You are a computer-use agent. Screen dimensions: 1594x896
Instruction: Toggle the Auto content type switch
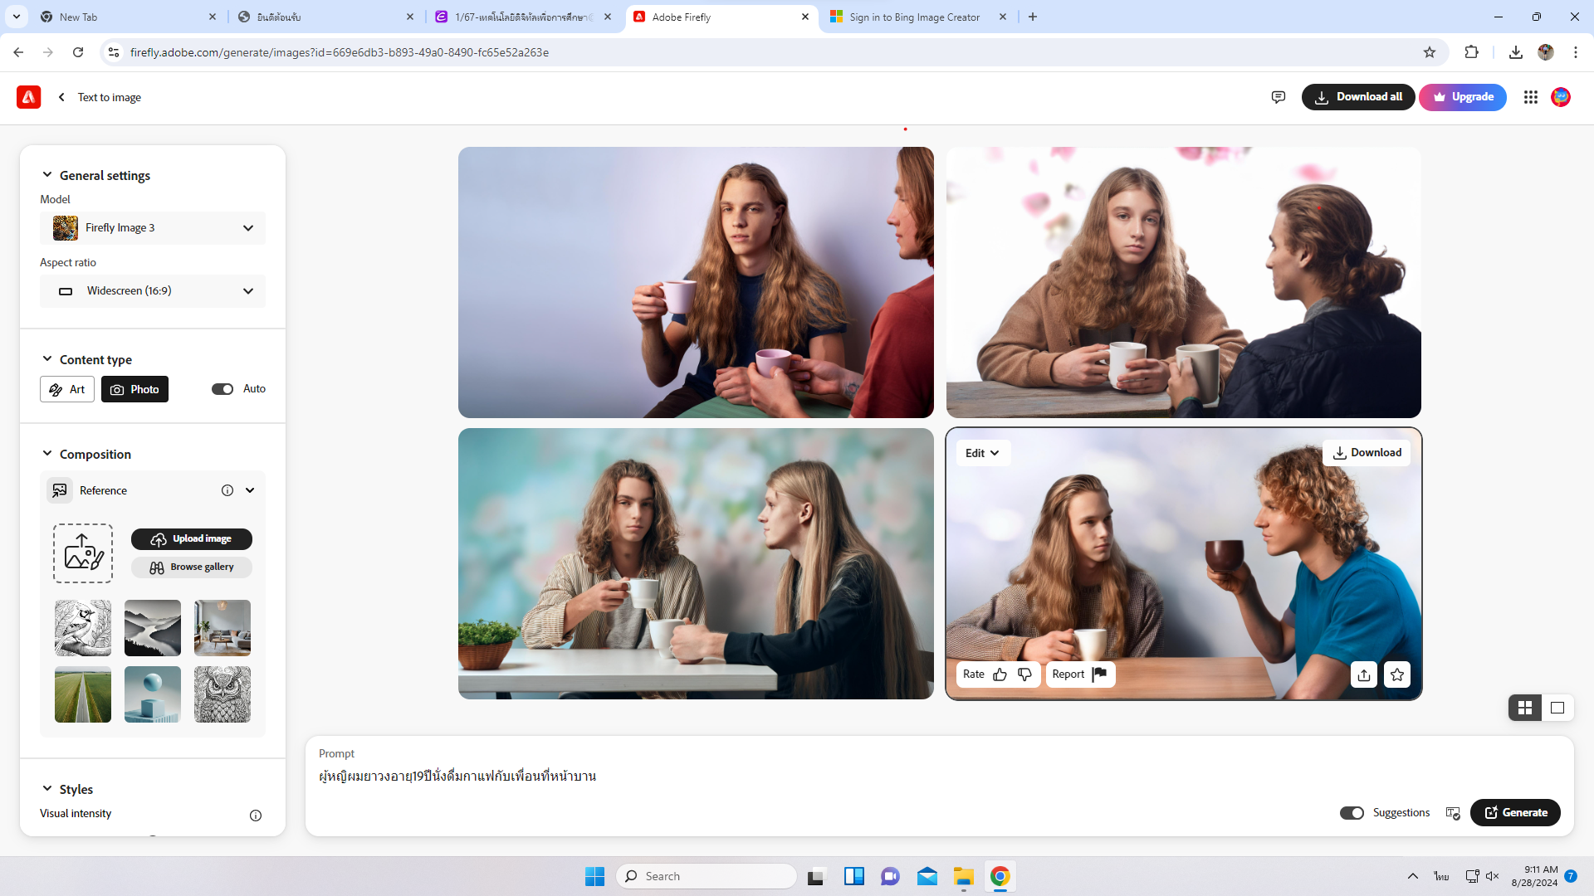222,389
